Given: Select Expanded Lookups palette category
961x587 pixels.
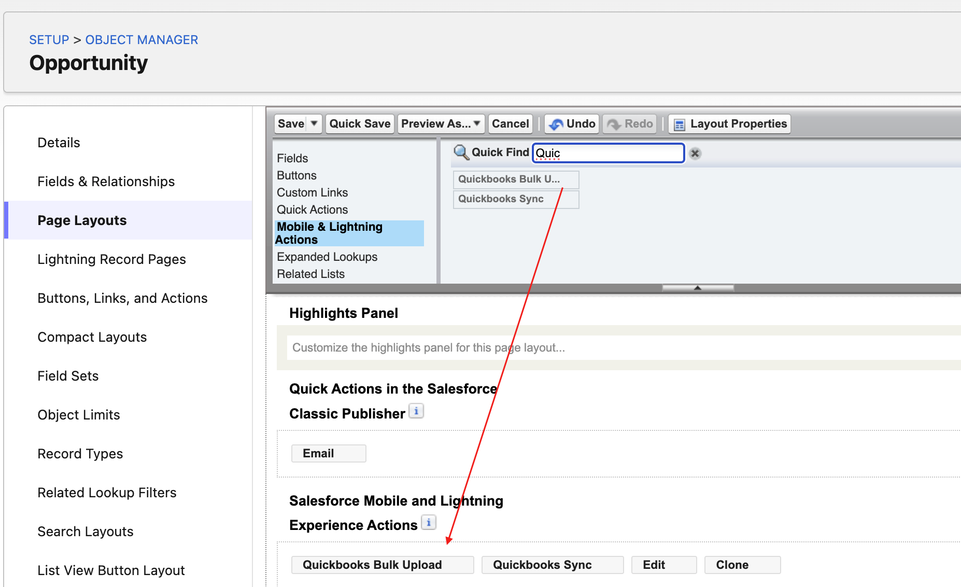Looking at the screenshot, I should pos(327,257).
